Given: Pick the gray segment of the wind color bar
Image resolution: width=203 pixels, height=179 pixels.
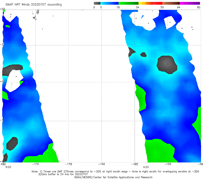Looking at the screenshot, I should click(x=97, y=3).
